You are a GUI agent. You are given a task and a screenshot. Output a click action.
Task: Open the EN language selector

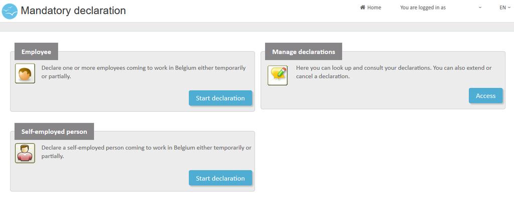click(505, 8)
